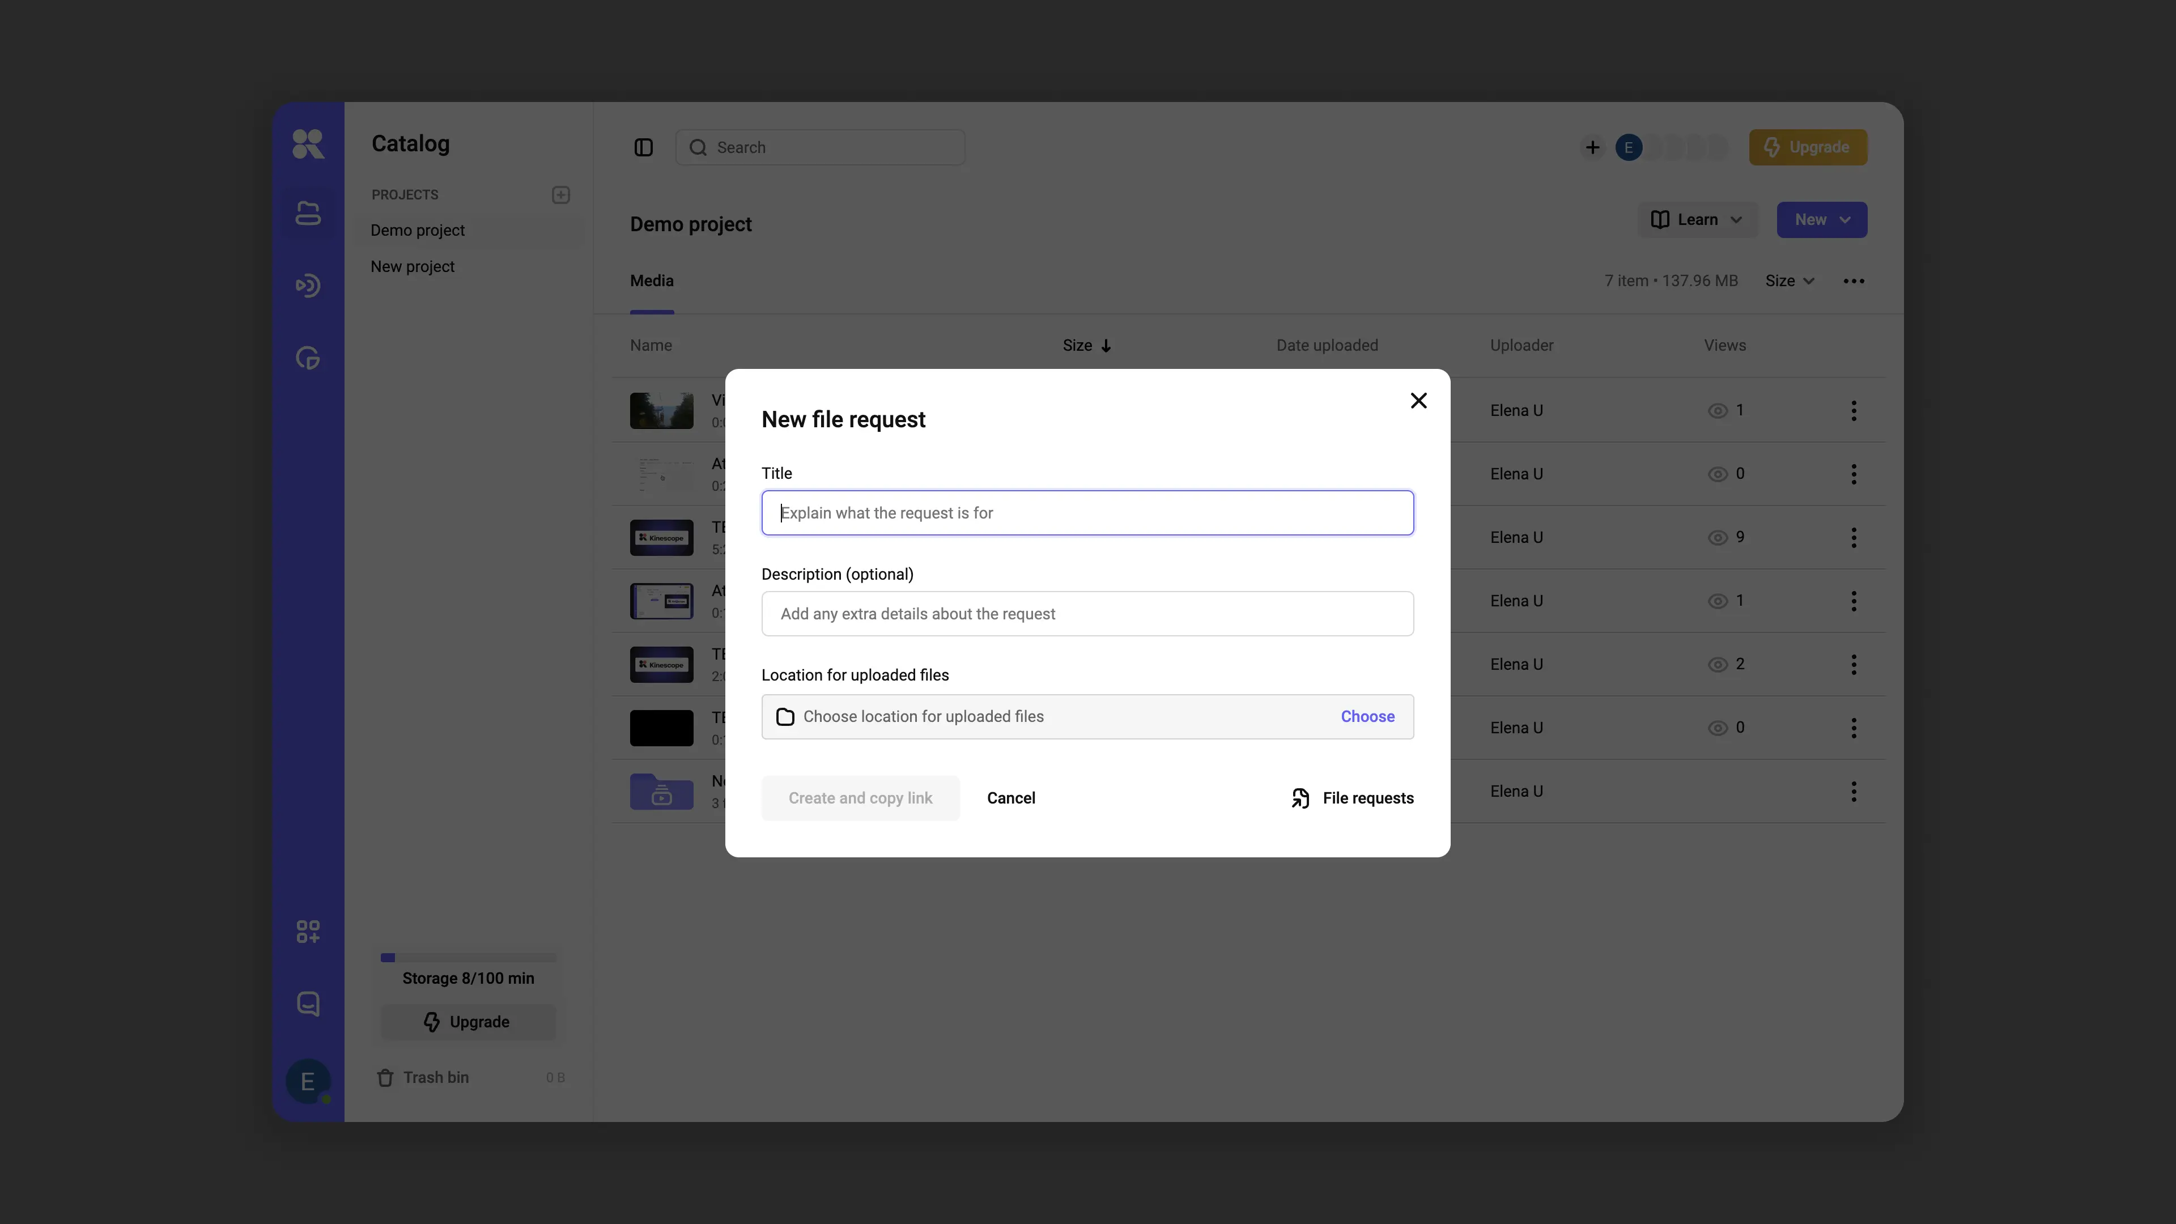Screen dimensions: 2176x1224
Task: Click Upgrade button under storage
Action: [468, 1022]
